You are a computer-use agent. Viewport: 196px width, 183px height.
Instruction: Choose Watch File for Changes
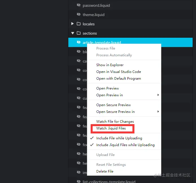coord(115,121)
